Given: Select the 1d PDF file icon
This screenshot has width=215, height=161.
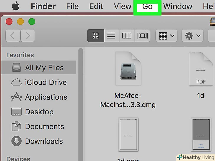Looking at the screenshot, I should [201, 69].
